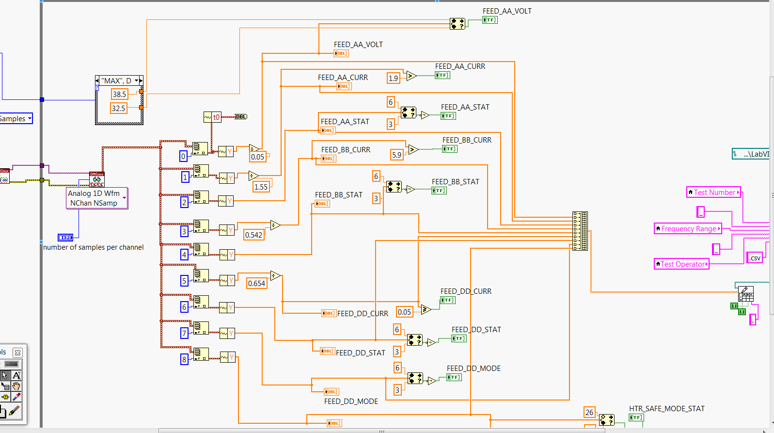774x433 pixels.
Task: Toggle the Automatic Tool Selection LED button
Action: click(11, 364)
